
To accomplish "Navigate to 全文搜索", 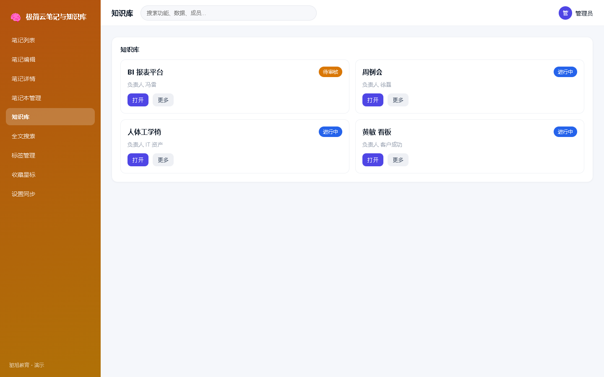I will coord(50,136).
